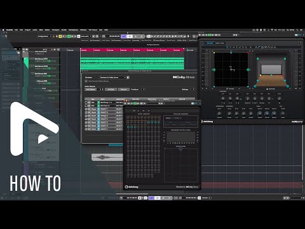Select the gray audio clip in lower timeline
This screenshot has height=229, width=305.
(x=107, y=157)
